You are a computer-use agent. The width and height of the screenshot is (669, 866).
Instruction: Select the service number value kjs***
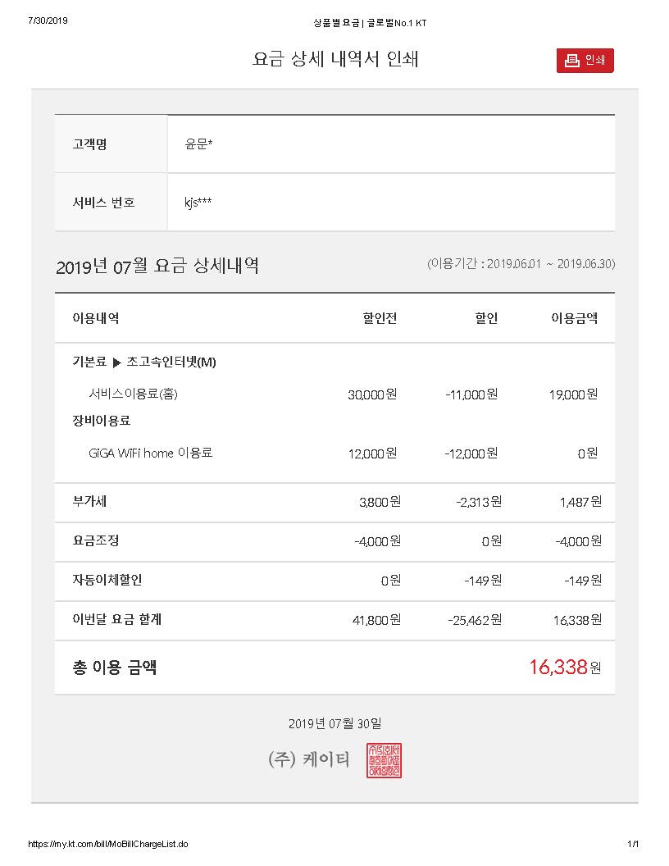199,203
